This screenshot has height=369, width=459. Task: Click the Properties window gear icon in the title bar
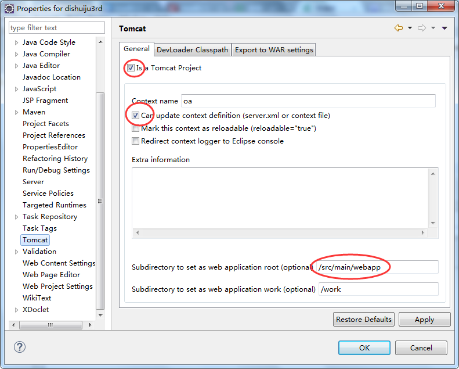pyautogui.click(x=9, y=9)
